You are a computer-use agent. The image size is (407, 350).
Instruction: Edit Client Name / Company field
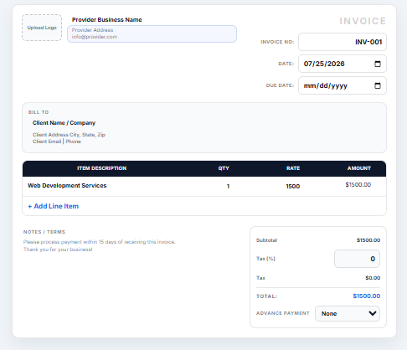64,123
